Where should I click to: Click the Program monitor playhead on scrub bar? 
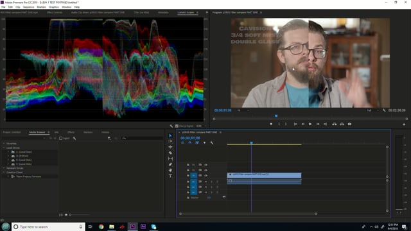coord(276,116)
